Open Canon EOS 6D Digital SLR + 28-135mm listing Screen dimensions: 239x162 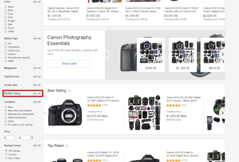[104, 10]
